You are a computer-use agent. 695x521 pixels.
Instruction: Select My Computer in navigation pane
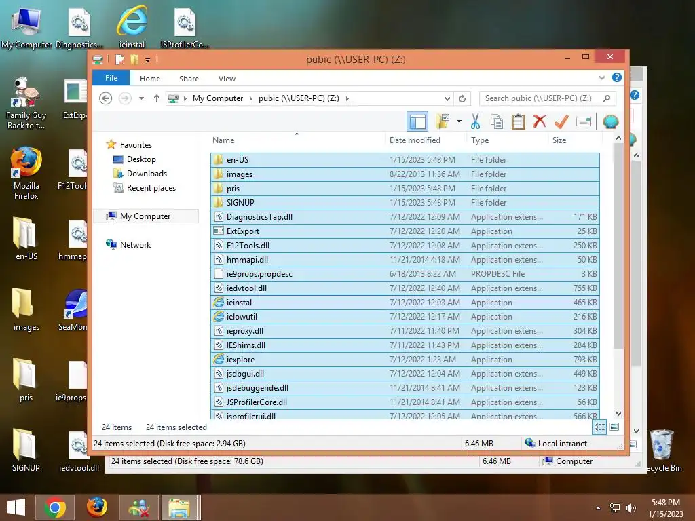(x=145, y=216)
